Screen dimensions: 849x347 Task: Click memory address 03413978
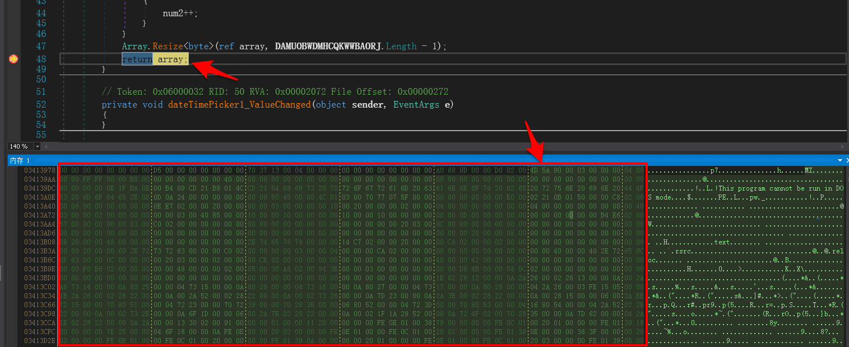40,170
